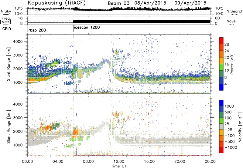Screen dimensions: 243x168
Task: Pick the light green 12-16 dB Power segment
Action: pos(221,67)
